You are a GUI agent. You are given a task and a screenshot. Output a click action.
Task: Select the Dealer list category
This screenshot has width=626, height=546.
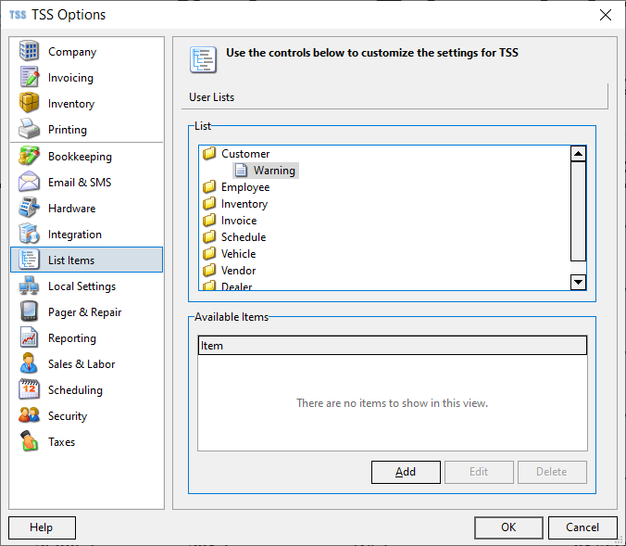236,286
